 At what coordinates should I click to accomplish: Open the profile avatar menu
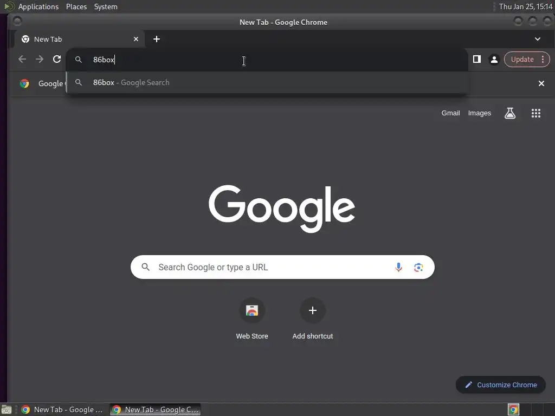tap(494, 60)
